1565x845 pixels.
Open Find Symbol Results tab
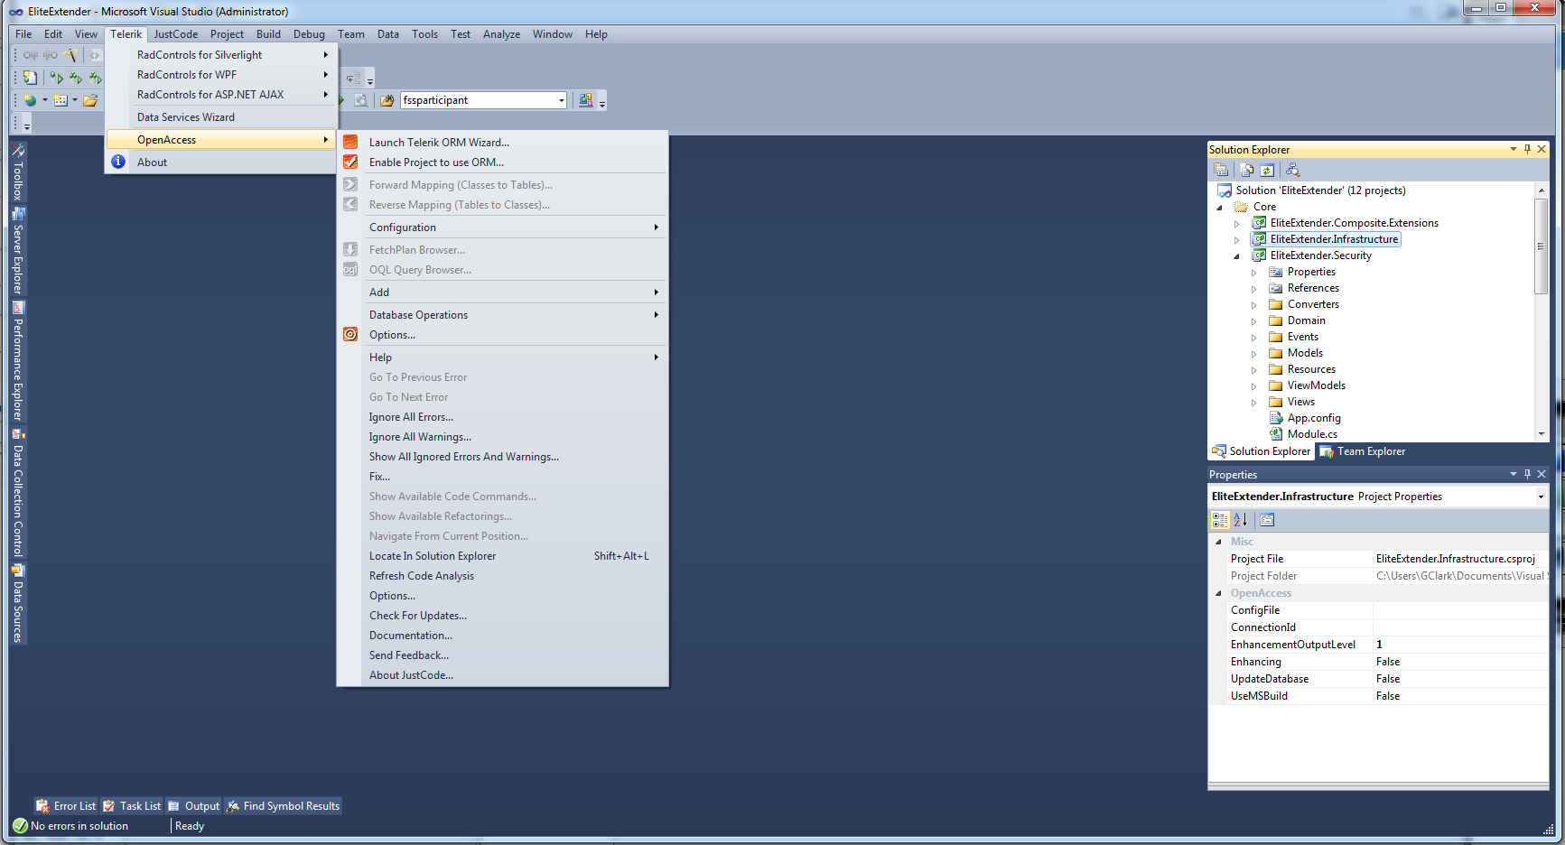point(283,806)
